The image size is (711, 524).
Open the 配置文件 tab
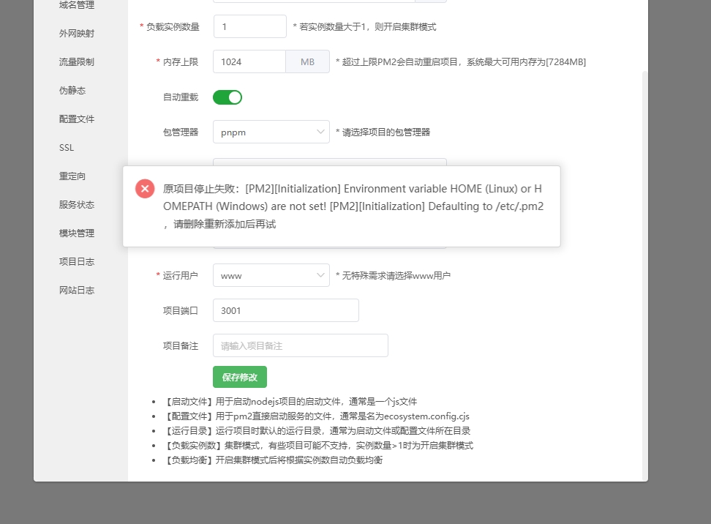(77, 119)
